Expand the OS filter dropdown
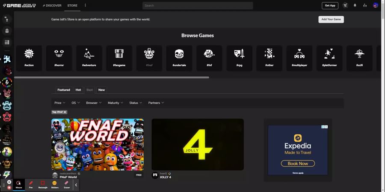This screenshot has height=192, width=385. click(x=76, y=103)
